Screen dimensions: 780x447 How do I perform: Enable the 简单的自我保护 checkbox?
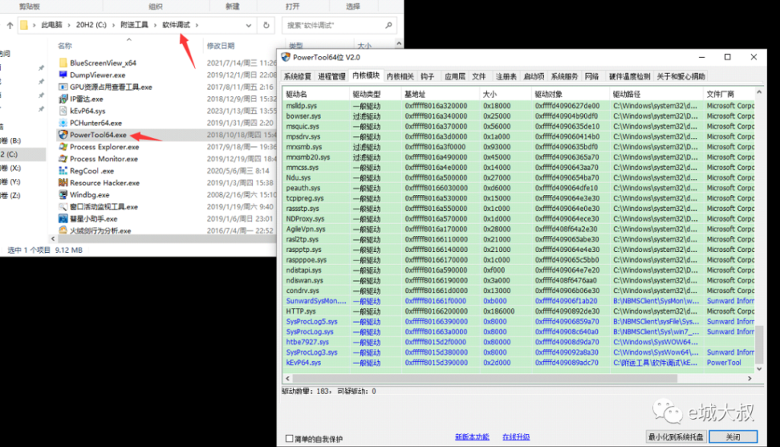click(x=289, y=438)
